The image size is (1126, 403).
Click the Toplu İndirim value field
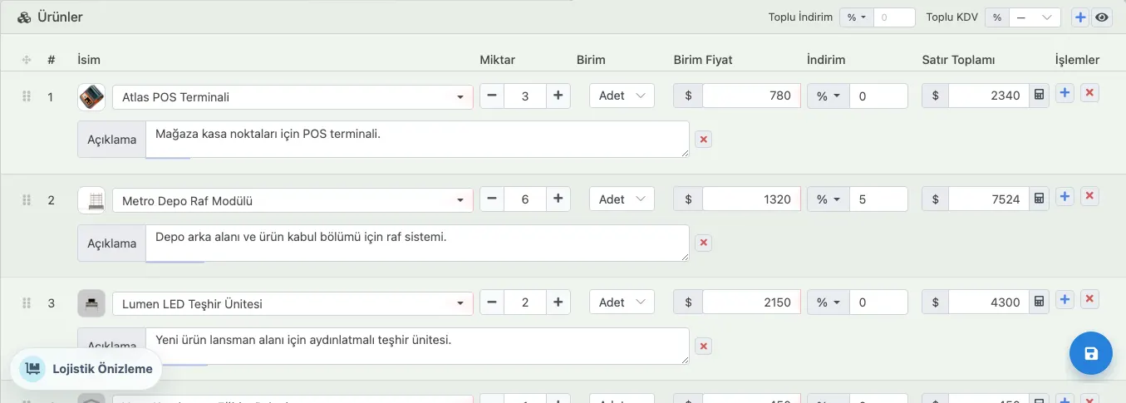pyautogui.click(x=893, y=17)
